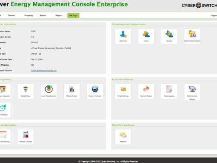Click the ePower Energy Management Console - EMC34 value

tap(51, 48)
